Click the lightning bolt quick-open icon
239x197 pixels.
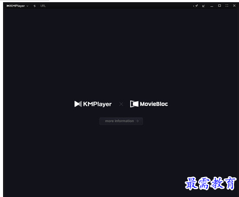point(34,6)
